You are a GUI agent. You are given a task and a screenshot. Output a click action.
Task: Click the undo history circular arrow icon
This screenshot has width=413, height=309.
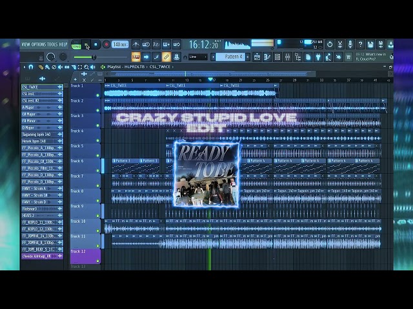pyautogui.click(x=330, y=44)
